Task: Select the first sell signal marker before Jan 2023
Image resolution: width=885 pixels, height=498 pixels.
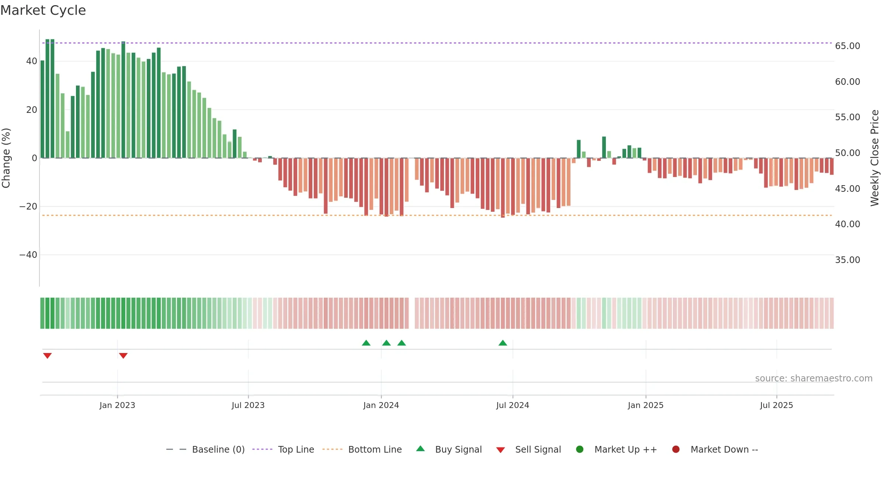Action: coord(47,356)
